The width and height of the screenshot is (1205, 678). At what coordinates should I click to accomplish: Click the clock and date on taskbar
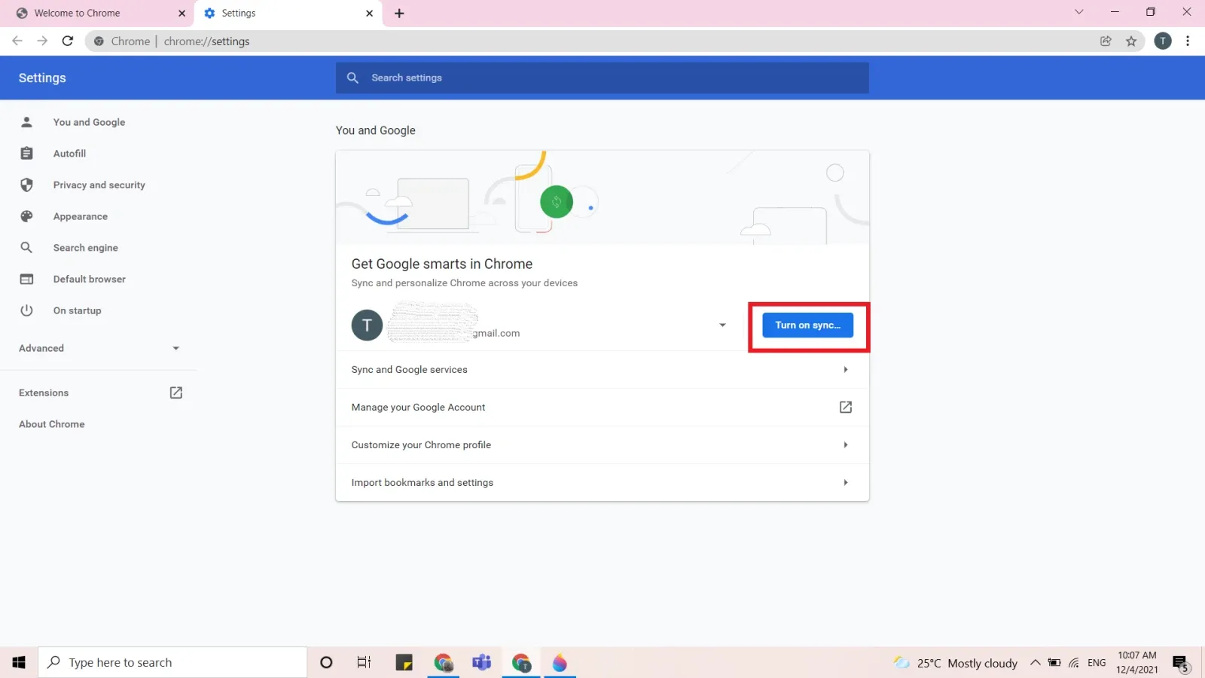pos(1137,662)
